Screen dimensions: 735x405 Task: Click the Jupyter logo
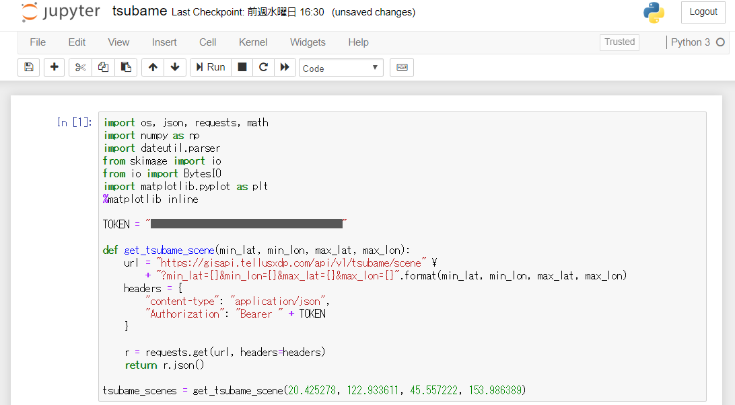point(61,12)
